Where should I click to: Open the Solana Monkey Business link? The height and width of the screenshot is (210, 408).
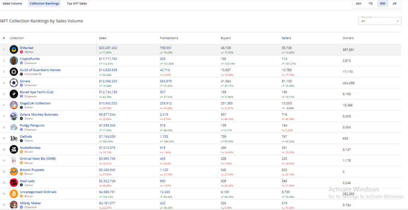pos(39,114)
